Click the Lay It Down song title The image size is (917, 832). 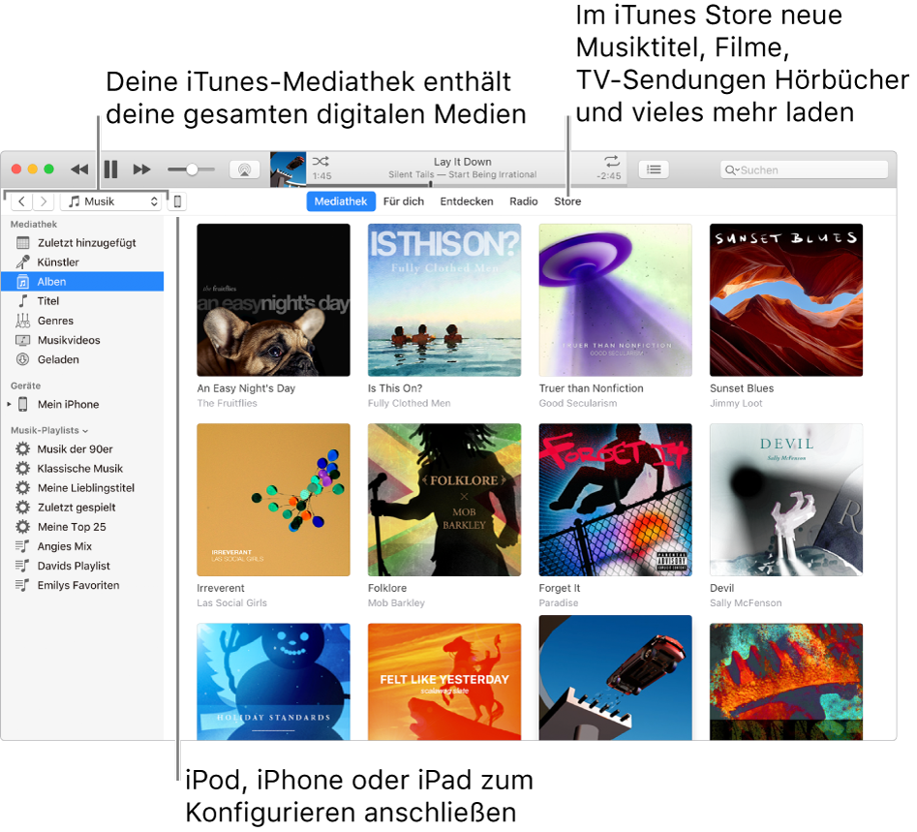pyautogui.click(x=462, y=162)
